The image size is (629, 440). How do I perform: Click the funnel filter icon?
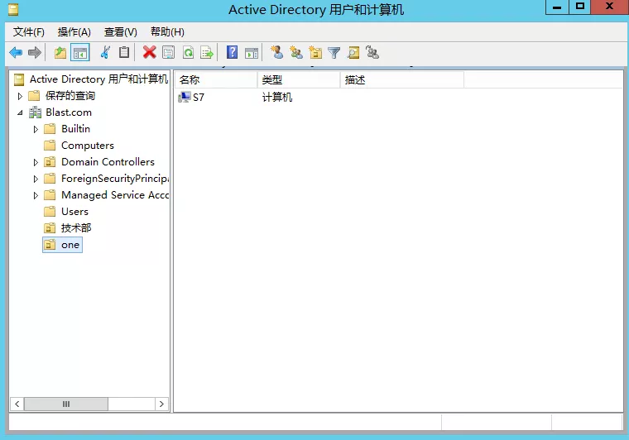pos(334,53)
